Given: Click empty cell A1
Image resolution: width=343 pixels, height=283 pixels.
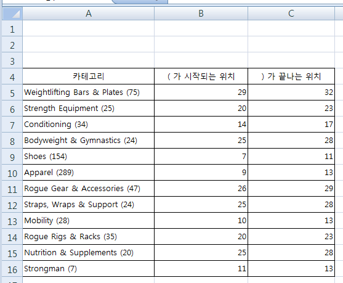Looking at the screenshot, I should pyautogui.click(x=89, y=28).
